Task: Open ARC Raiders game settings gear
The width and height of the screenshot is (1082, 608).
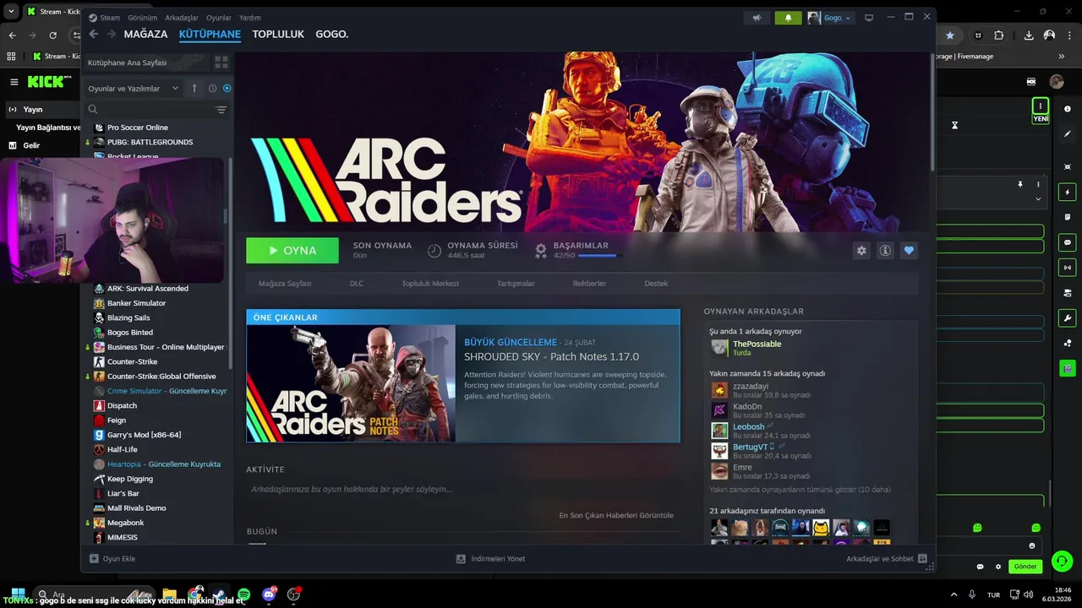Action: (x=861, y=251)
